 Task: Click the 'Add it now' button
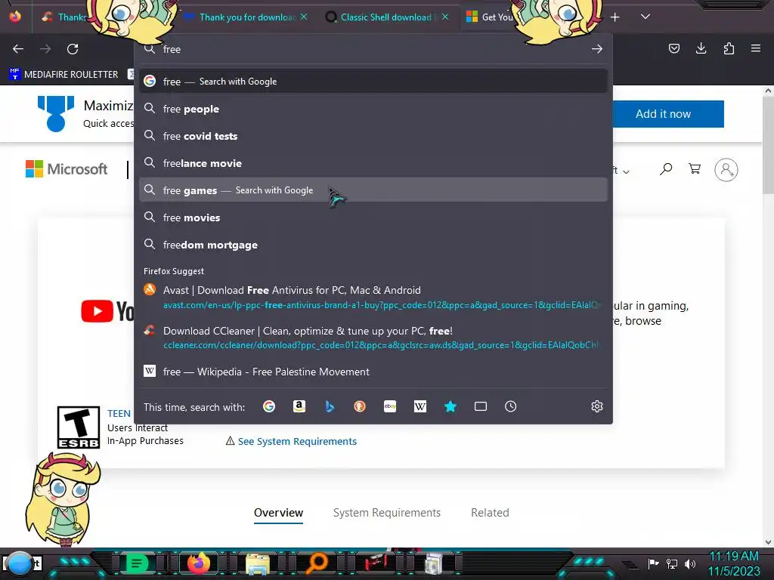tap(668, 114)
